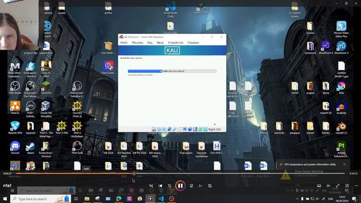The height and width of the screenshot is (203, 361).
Task: Open the ENG language switcher
Action: tap(331, 198)
